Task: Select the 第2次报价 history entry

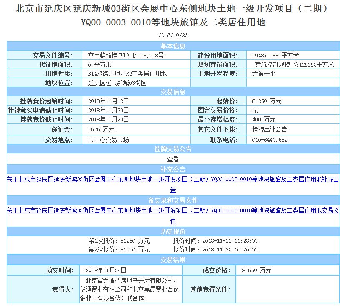Action: point(119,250)
